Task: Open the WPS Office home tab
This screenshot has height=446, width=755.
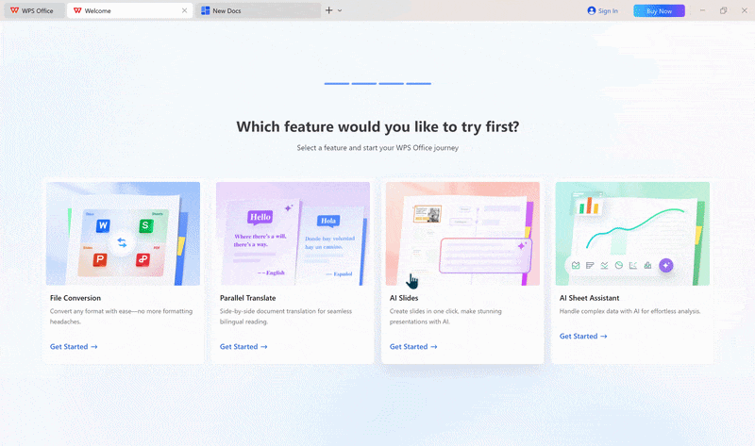Action: 34,10
